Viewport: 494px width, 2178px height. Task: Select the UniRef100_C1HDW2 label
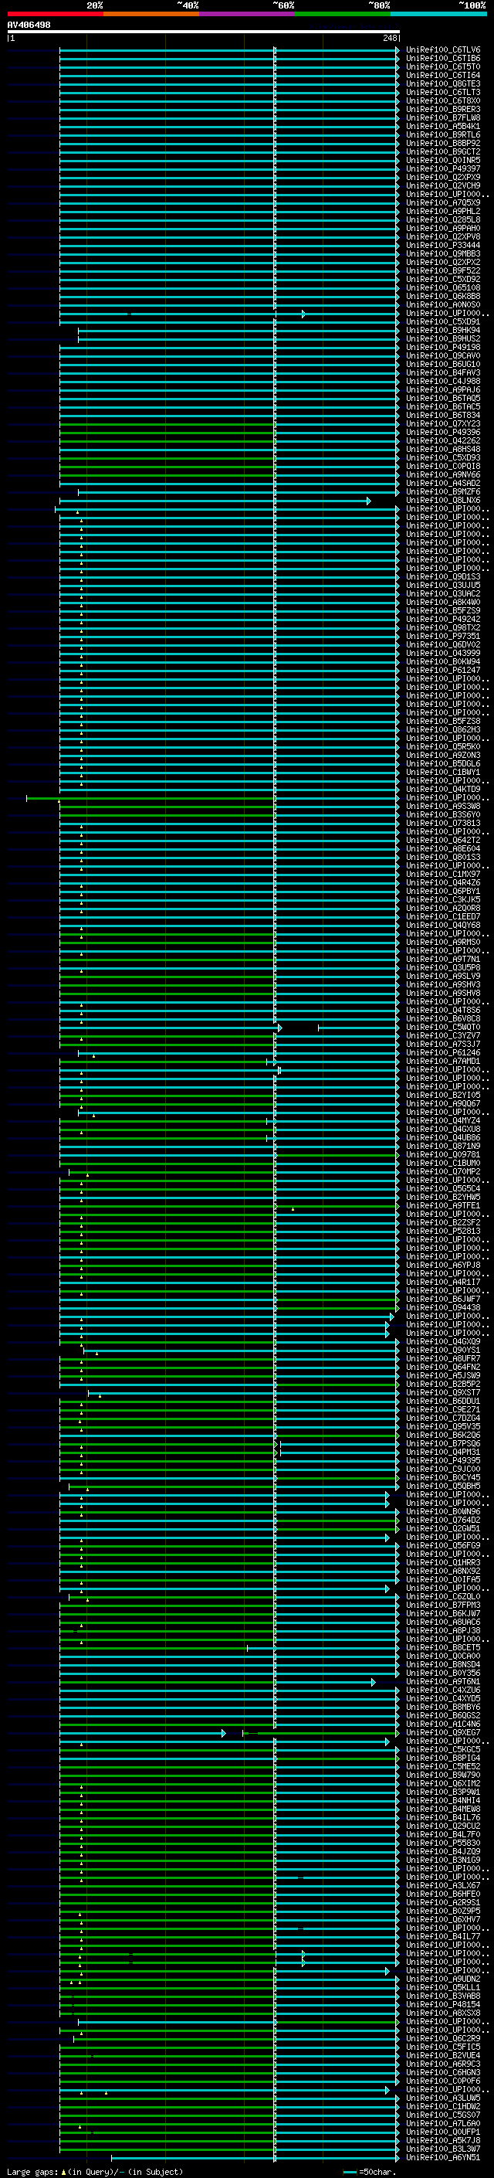coord(443,2106)
